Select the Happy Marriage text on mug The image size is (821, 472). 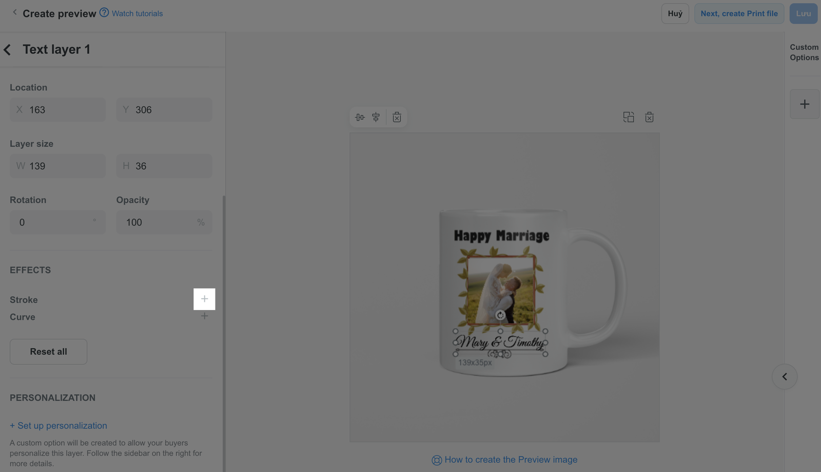click(x=501, y=236)
